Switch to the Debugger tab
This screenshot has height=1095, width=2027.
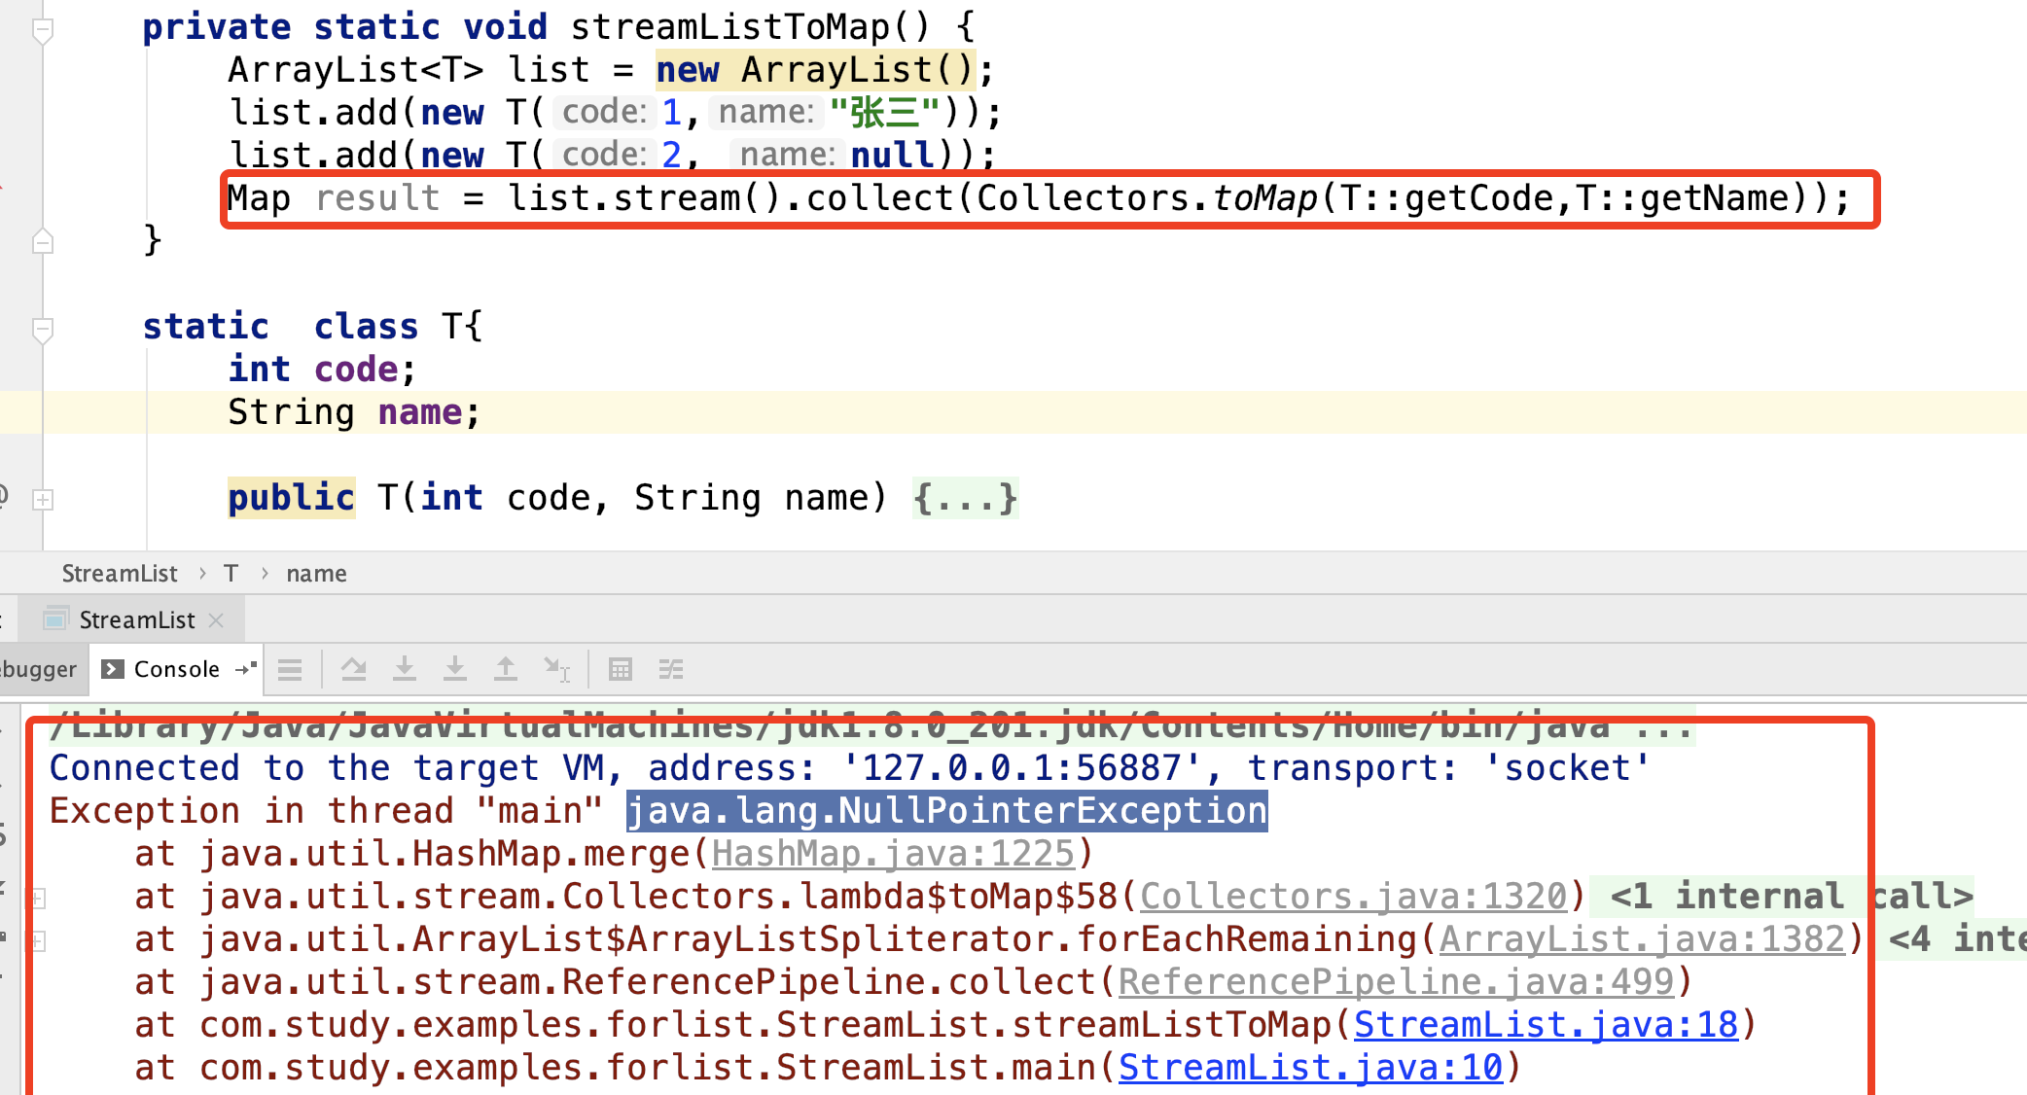[x=39, y=669]
